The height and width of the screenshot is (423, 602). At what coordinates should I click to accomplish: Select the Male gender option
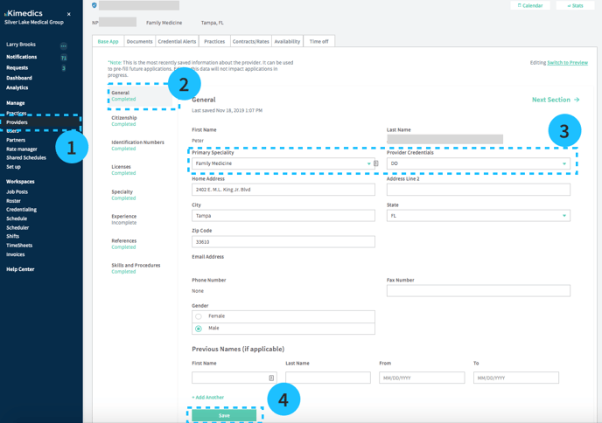[x=283, y=329]
